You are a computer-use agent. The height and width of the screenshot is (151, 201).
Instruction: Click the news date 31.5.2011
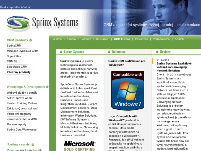(x=163, y=60)
